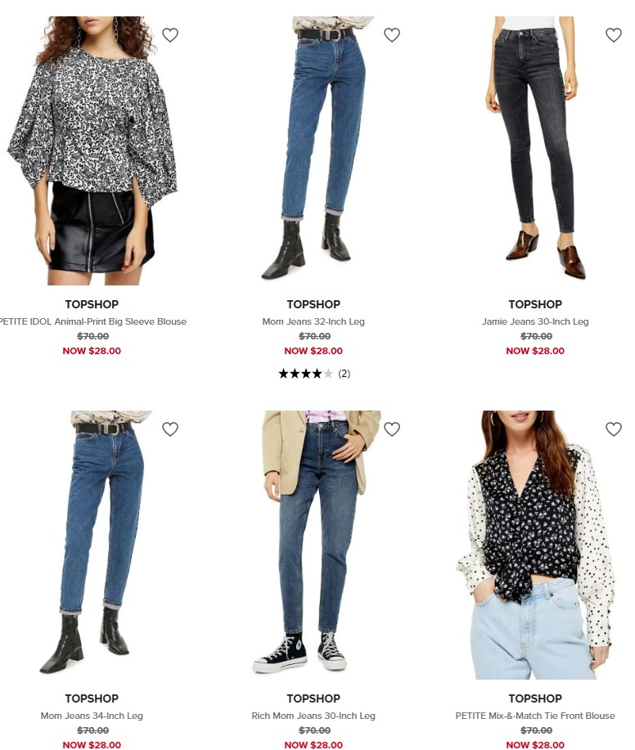Viewport: 635px width, 750px height.
Task: Click PETITE Mix-&-Match Tie Front Blouse title
Action: pyautogui.click(x=535, y=716)
